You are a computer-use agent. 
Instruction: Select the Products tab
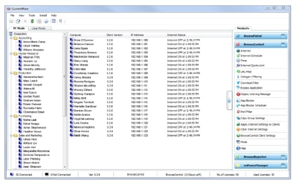243,28
